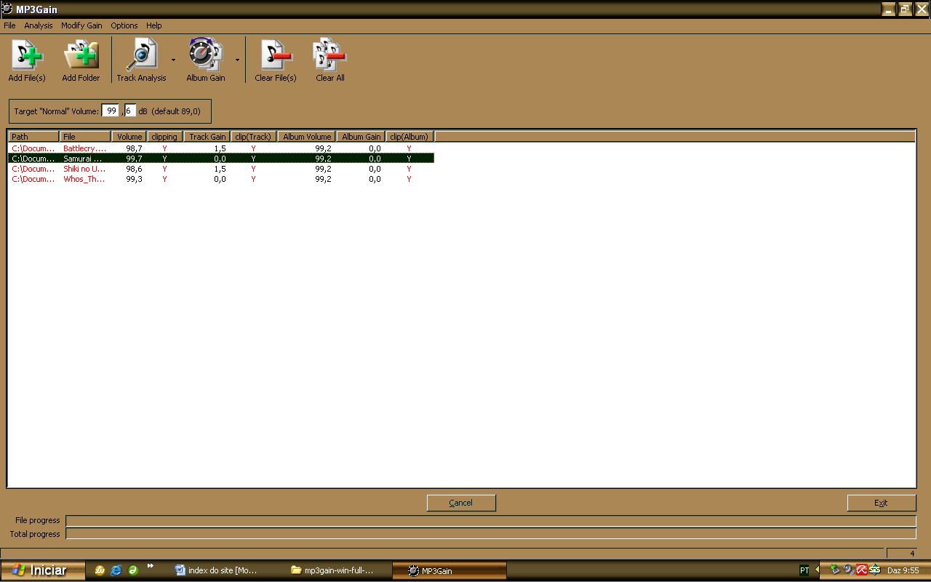Open the language selector showing PT in the taskbar
The height and width of the screenshot is (582, 931).
click(804, 570)
